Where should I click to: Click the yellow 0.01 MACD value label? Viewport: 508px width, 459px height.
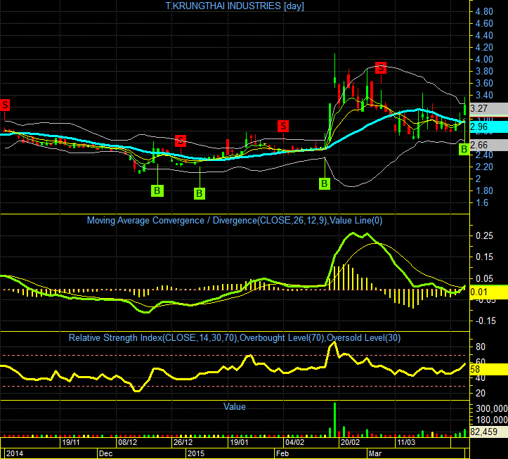[x=488, y=292]
